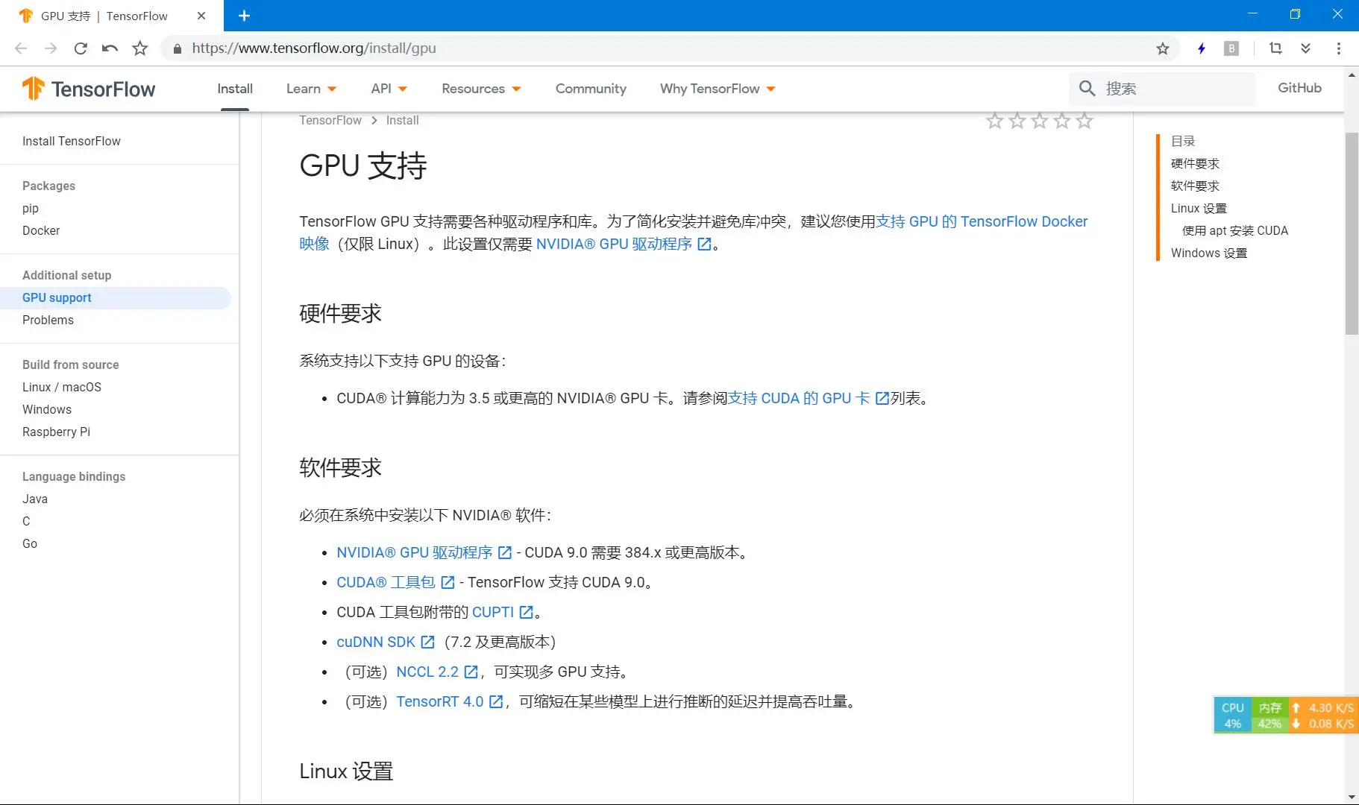The image size is (1359, 805).
Task: Click the TensorFlow logo in header
Action: pyautogui.click(x=89, y=89)
